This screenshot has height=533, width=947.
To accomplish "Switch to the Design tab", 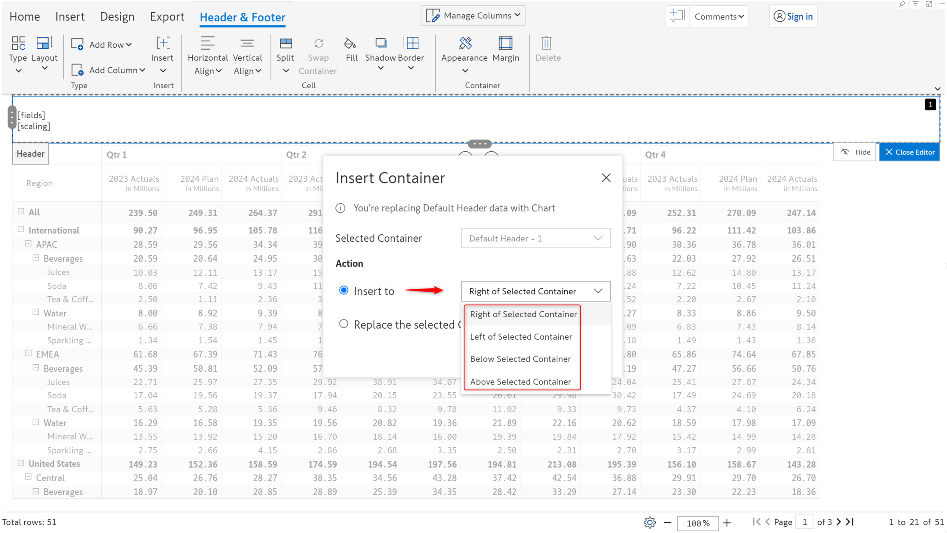I will point(117,17).
